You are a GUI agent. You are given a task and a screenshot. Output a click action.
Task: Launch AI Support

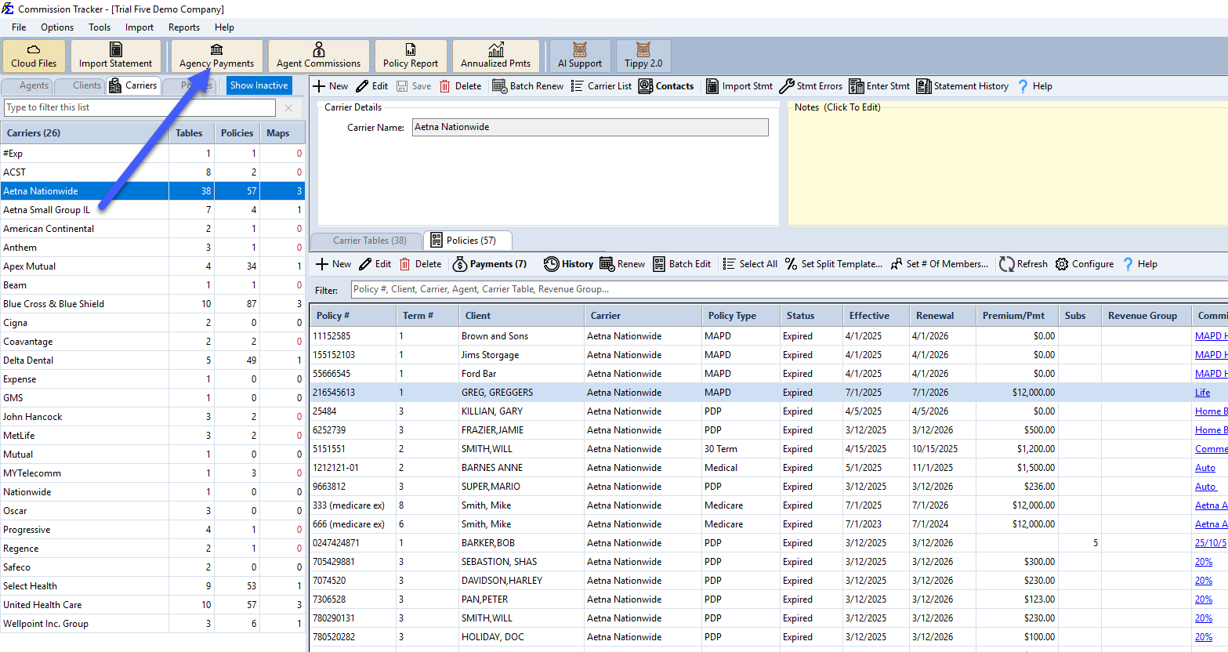click(580, 56)
